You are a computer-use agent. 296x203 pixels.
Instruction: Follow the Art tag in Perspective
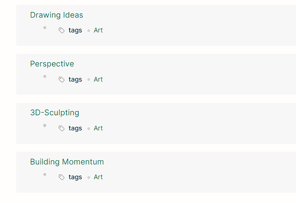(98, 79)
